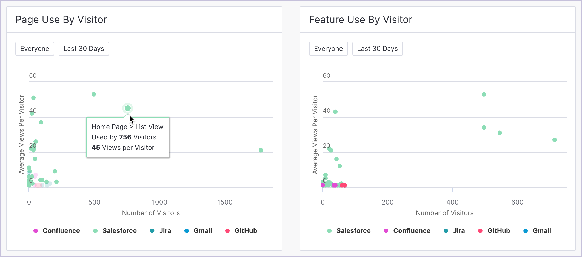Click the Page Use point near 1800 visitors
This screenshot has height=257, width=582.
click(x=261, y=150)
